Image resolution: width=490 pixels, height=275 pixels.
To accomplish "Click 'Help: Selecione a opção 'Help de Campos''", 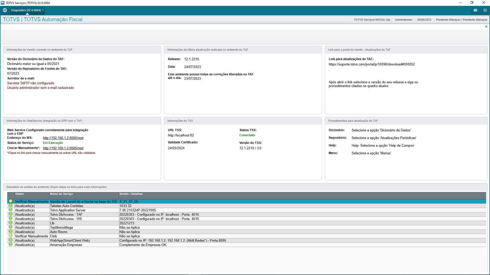I will click(383, 146).
